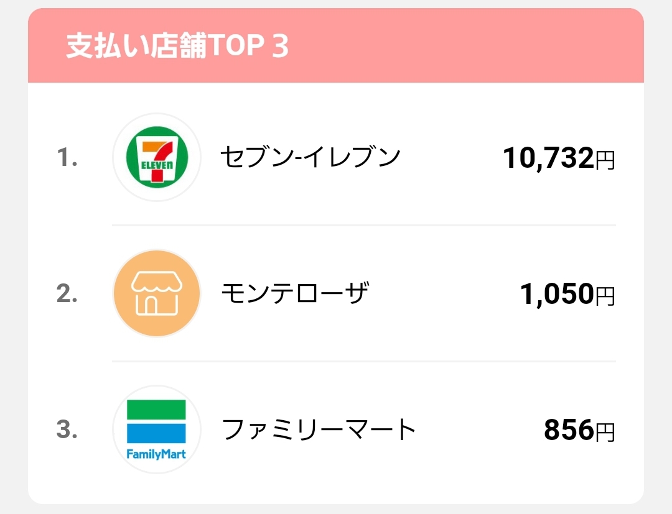Select the ファミリーマート store name

pos(319,429)
